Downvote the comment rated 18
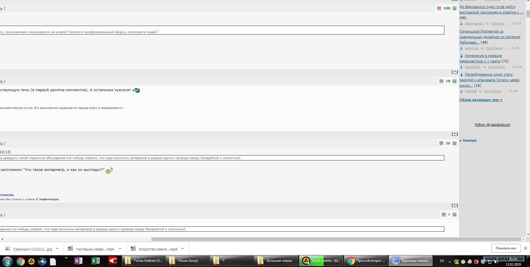Image resolution: width=530 pixels, height=267 pixels. [x=441, y=81]
